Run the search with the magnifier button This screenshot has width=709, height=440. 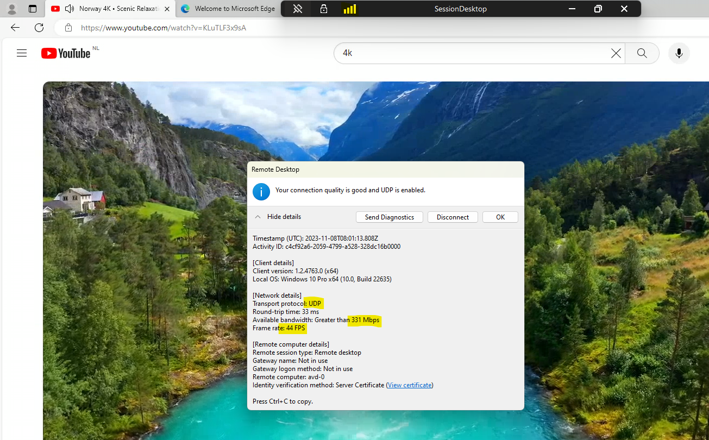click(x=642, y=53)
